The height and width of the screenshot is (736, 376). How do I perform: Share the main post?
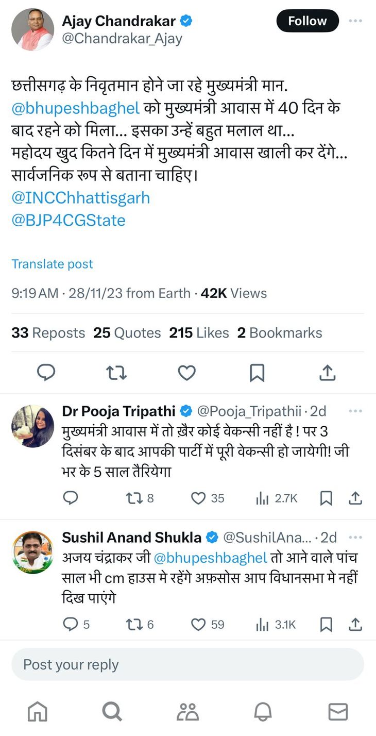pyautogui.click(x=328, y=373)
